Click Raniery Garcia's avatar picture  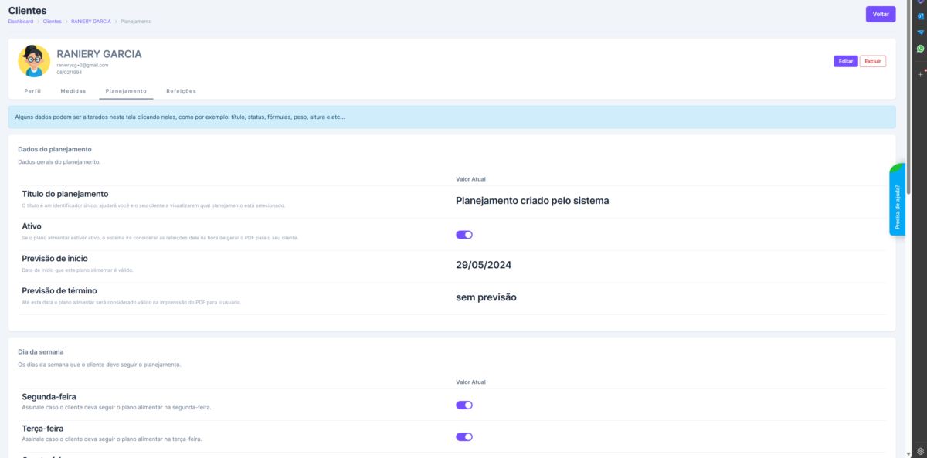point(34,61)
